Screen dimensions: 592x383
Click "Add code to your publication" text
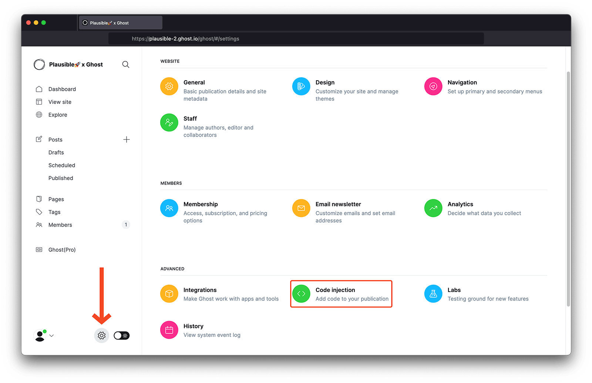[352, 299]
